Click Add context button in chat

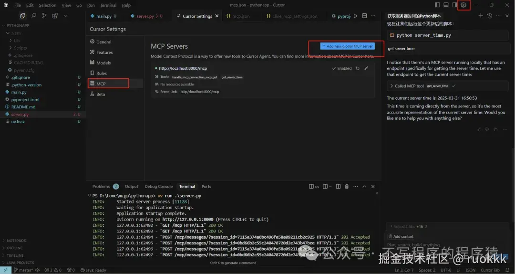pos(401,236)
